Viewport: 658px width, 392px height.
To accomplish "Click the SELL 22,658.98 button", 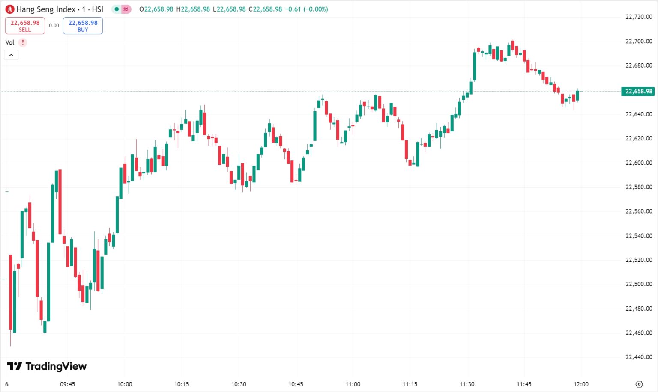I will tap(25, 26).
